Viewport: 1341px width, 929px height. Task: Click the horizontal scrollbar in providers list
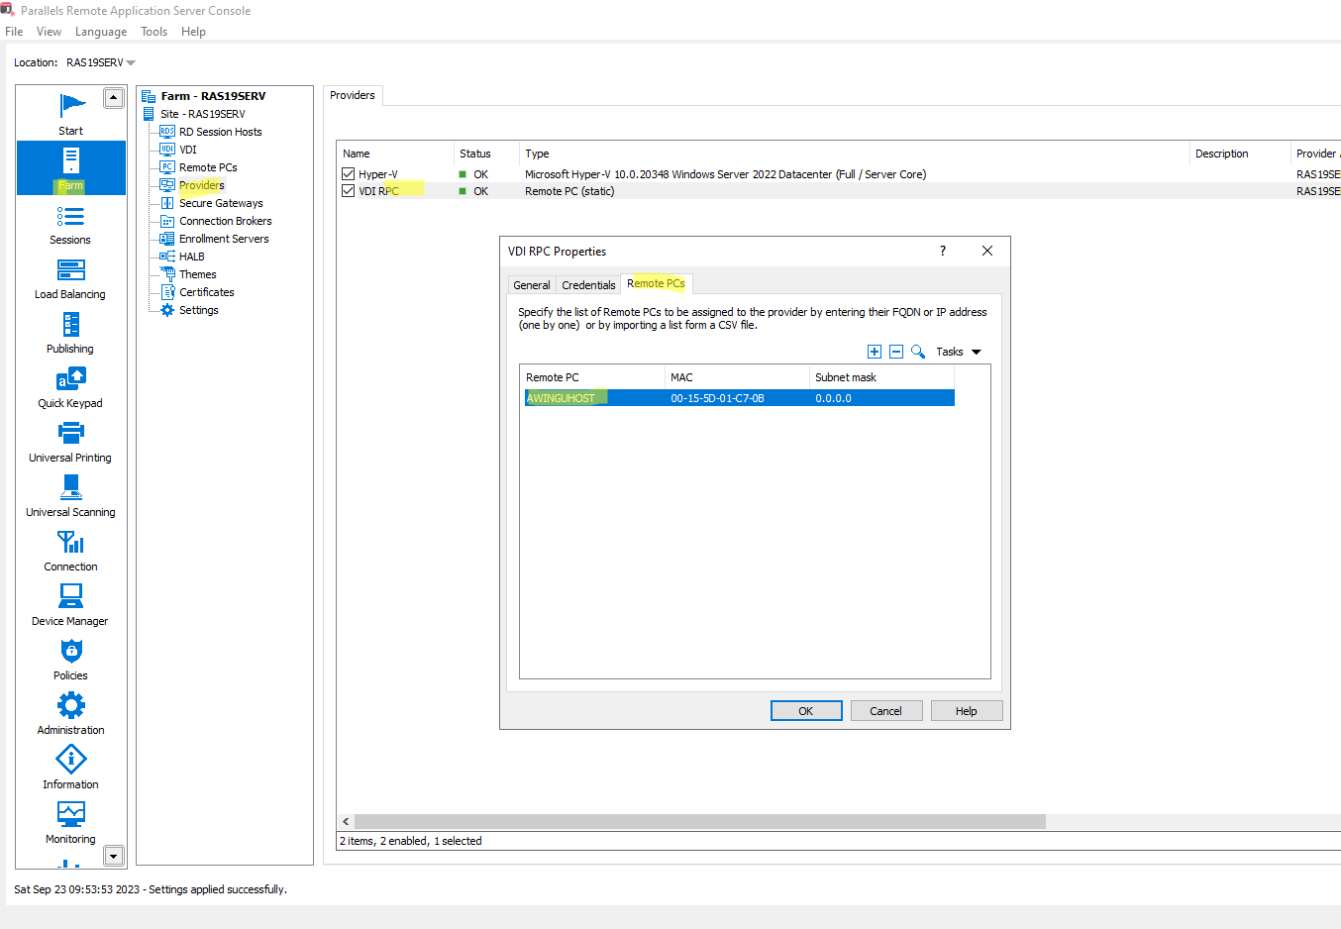click(700, 821)
